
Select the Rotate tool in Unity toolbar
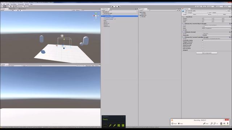(8, 6)
